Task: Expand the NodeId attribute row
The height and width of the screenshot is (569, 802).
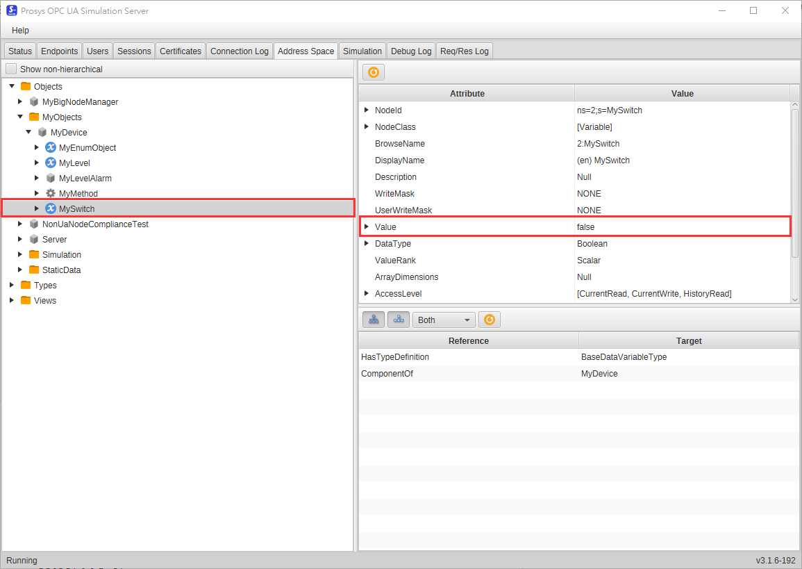Action: 367,110
